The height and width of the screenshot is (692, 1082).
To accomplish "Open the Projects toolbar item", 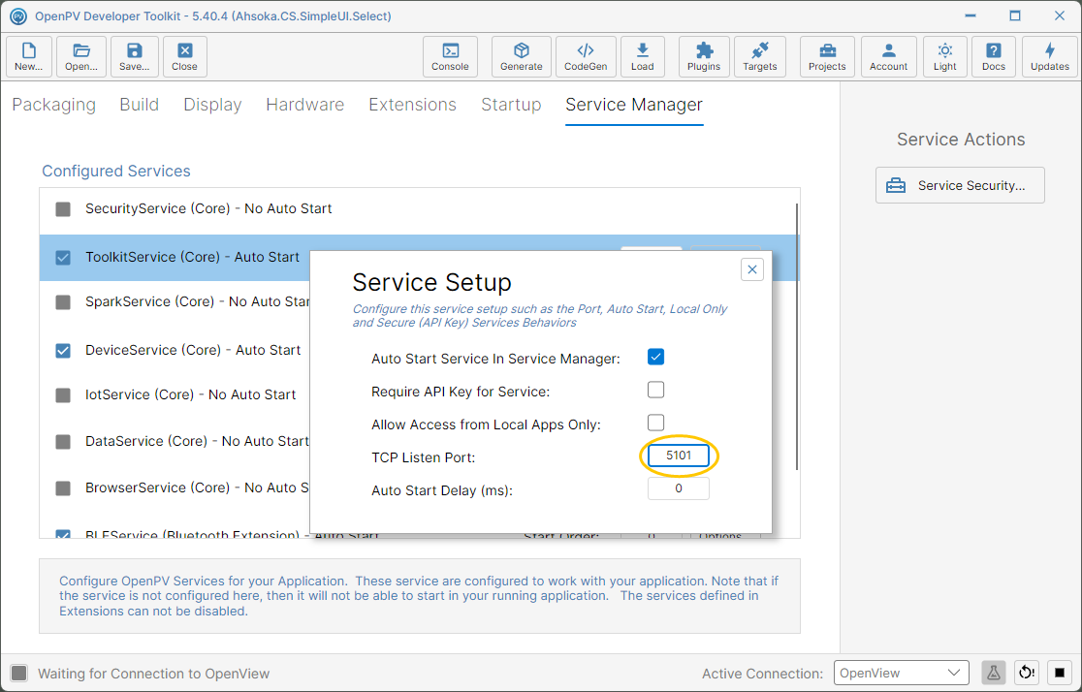I will [x=827, y=56].
